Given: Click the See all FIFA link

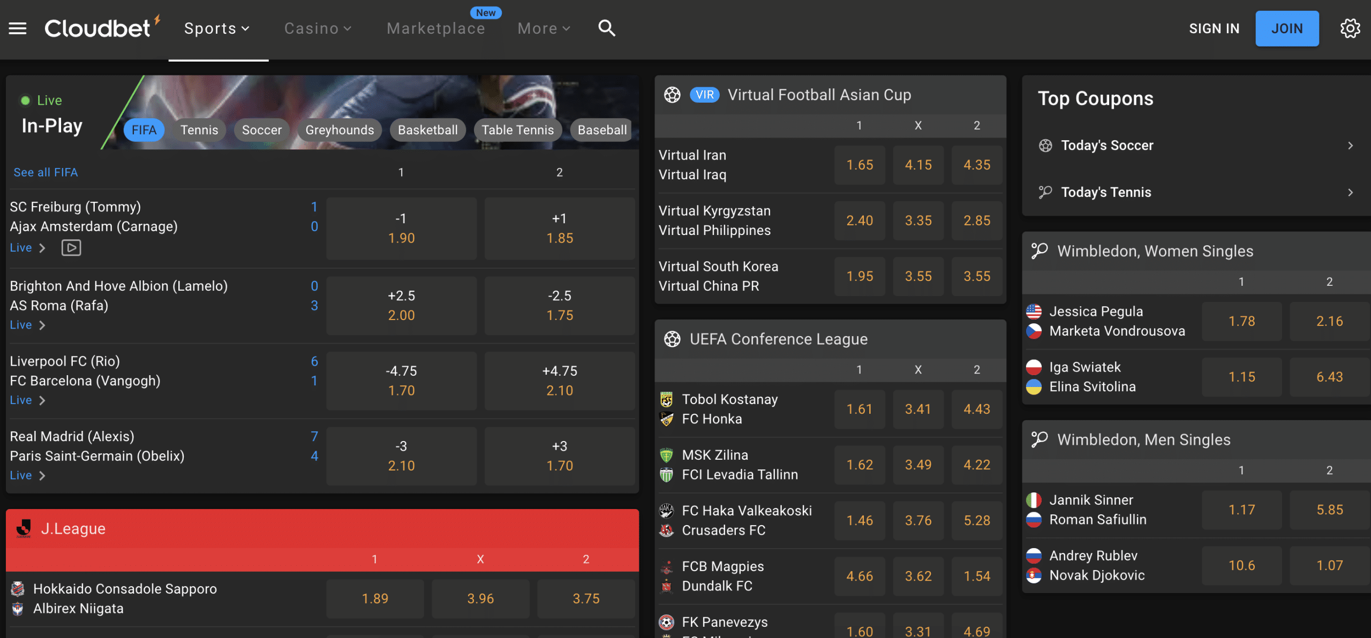Looking at the screenshot, I should (x=46, y=172).
